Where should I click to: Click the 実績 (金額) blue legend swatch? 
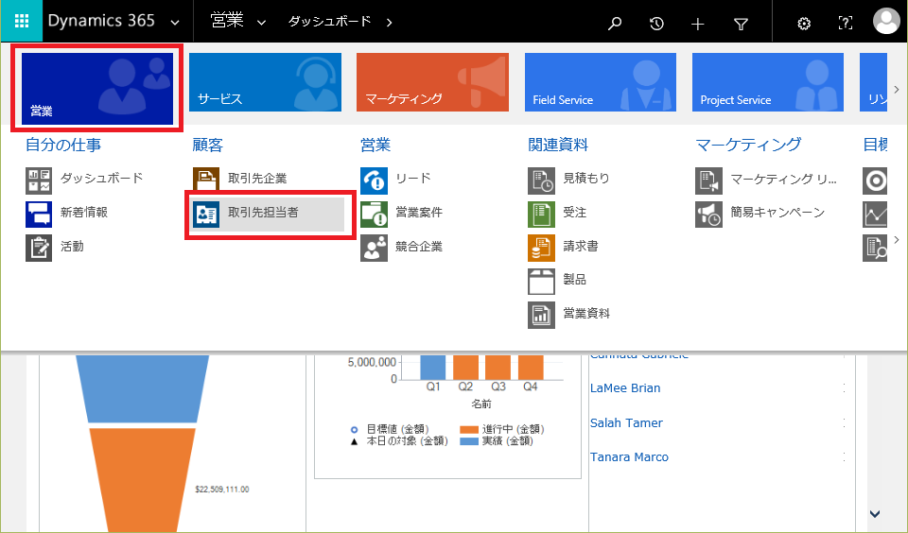pos(468,441)
